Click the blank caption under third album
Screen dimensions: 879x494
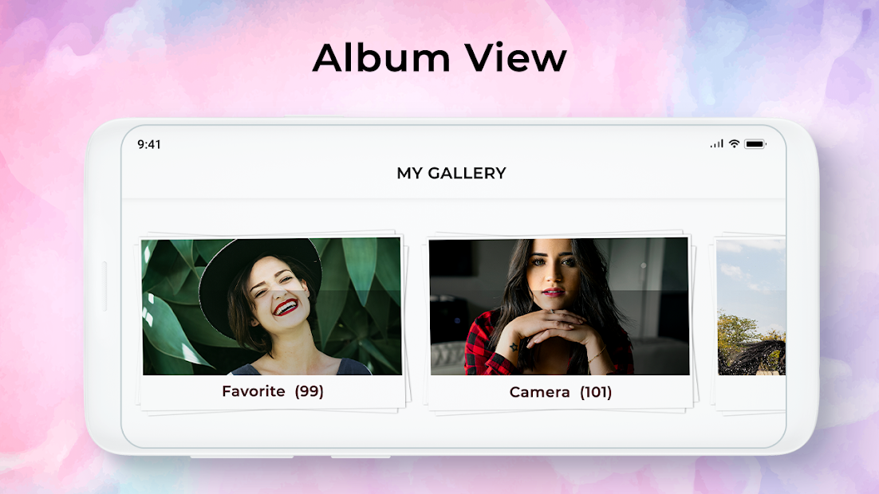coord(751,392)
